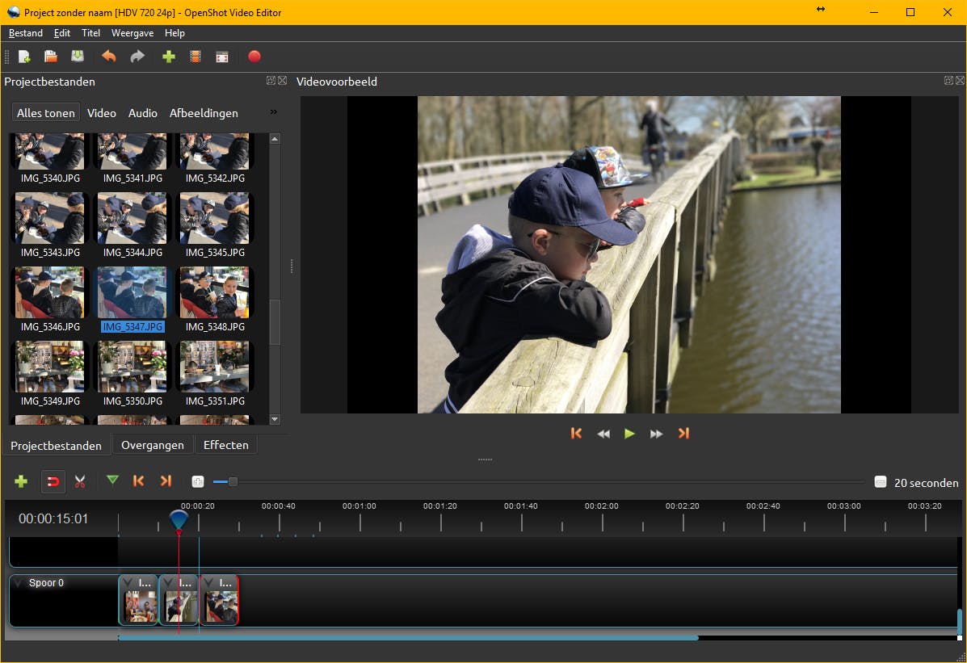Switch to the Overgangen tab
The height and width of the screenshot is (663, 967).
pyautogui.click(x=153, y=445)
